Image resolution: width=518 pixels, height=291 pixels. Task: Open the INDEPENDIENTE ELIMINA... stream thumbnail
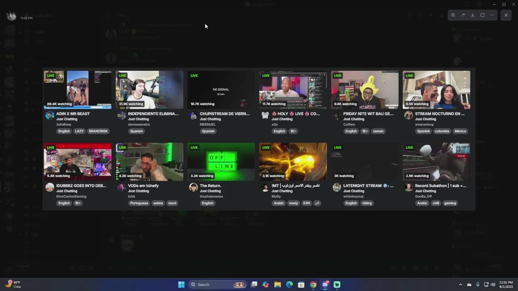[149, 90]
